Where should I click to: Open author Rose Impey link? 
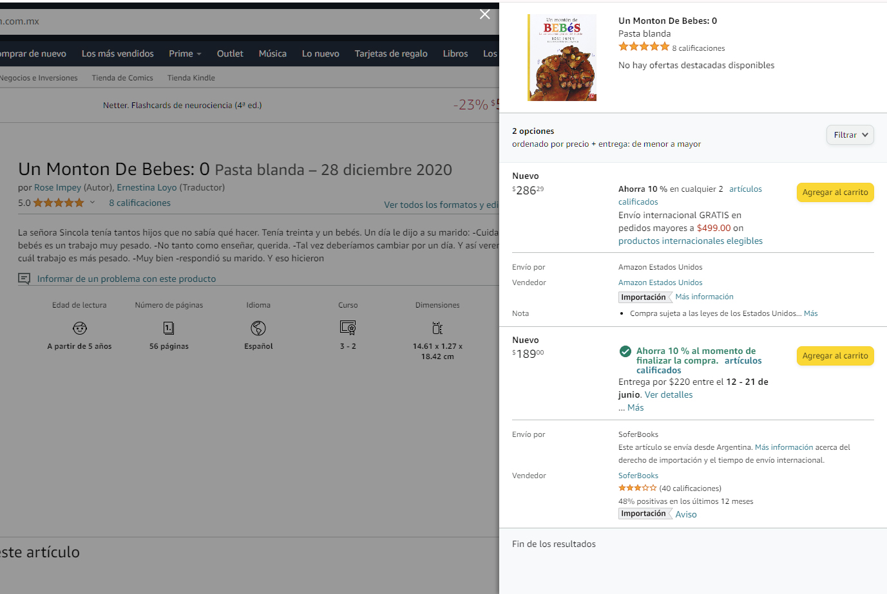click(x=57, y=187)
